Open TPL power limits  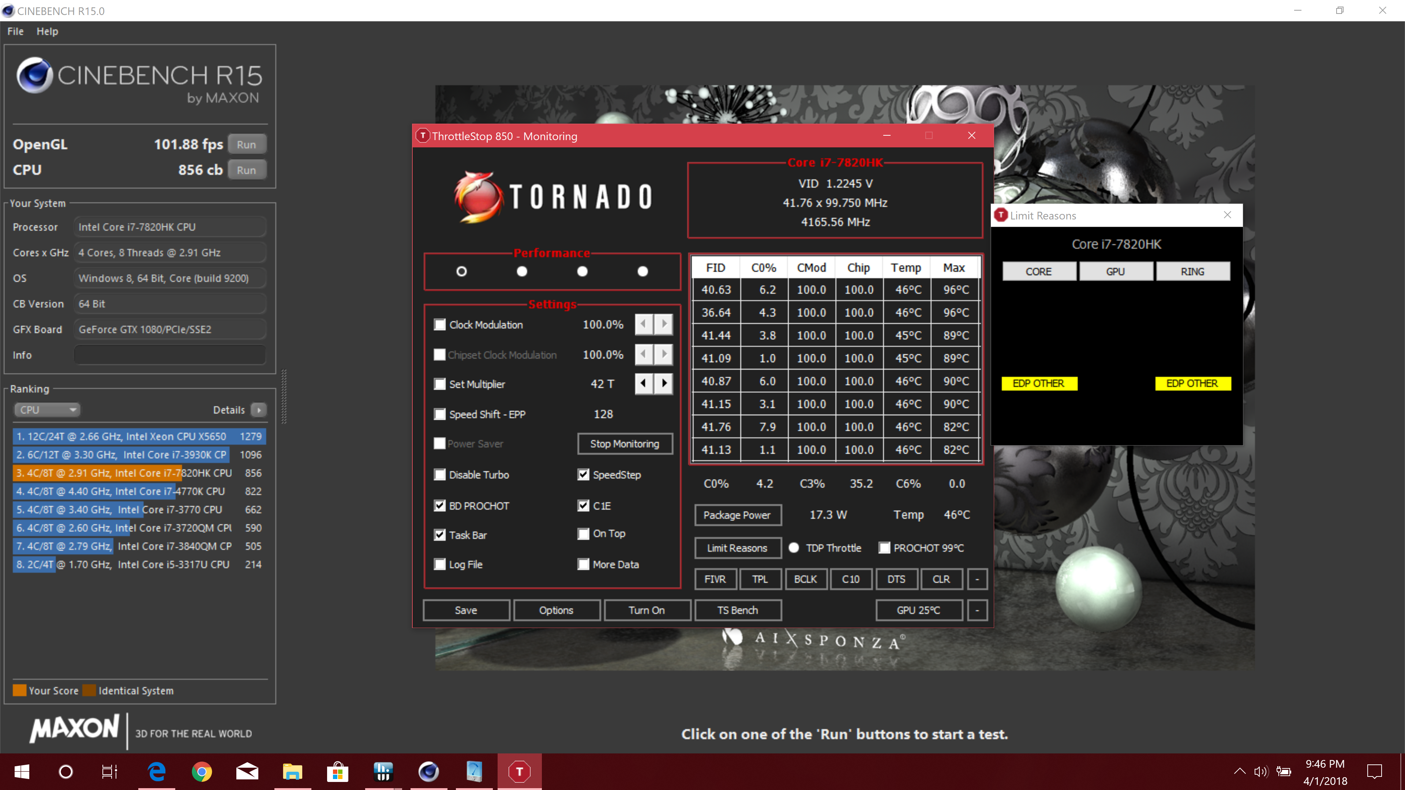pyautogui.click(x=760, y=579)
